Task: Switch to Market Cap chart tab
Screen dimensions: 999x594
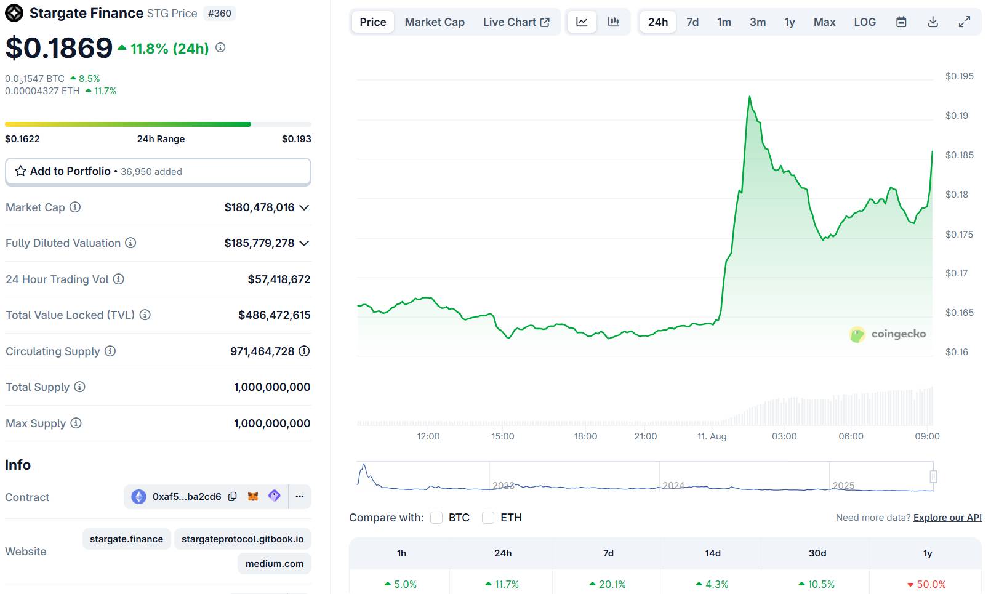Action: tap(435, 22)
